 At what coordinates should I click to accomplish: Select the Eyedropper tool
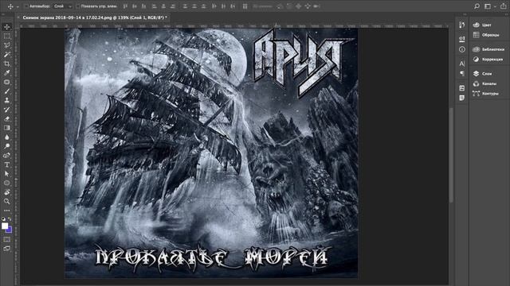pyautogui.click(x=7, y=73)
